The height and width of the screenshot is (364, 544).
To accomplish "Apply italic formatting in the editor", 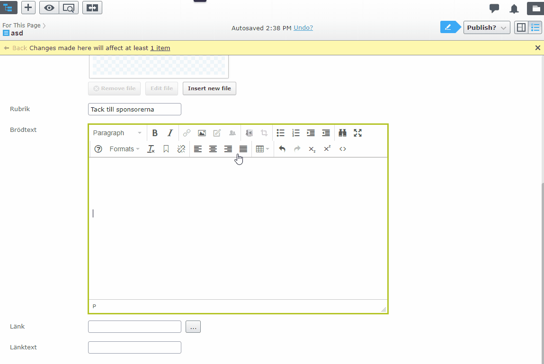I will [170, 133].
